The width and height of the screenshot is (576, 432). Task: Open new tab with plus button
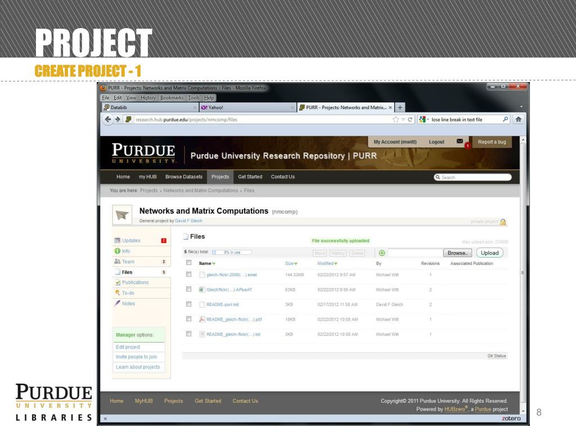pos(400,107)
